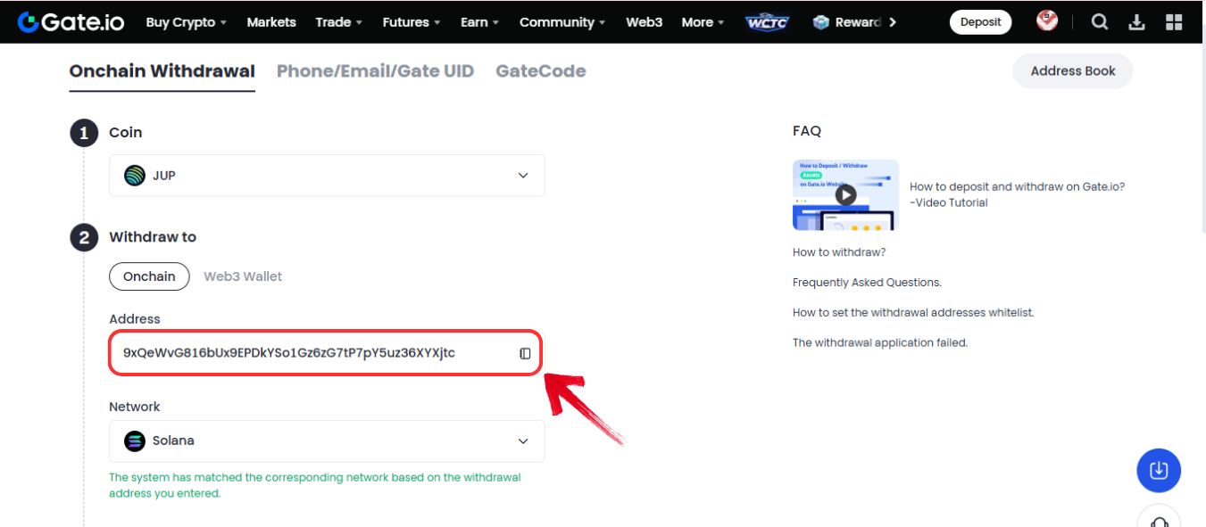The height and width of the screenshot is (527, 1206).
Task: Switch to Onchain Withdrawal tab
Action: [162, 71]
